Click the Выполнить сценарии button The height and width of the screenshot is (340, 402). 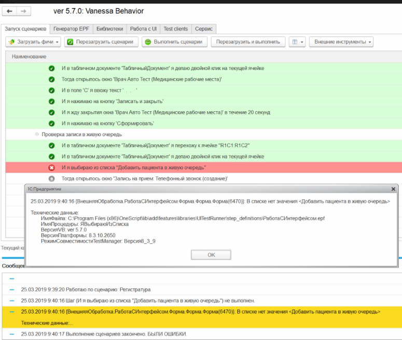[x=174, y=42]
